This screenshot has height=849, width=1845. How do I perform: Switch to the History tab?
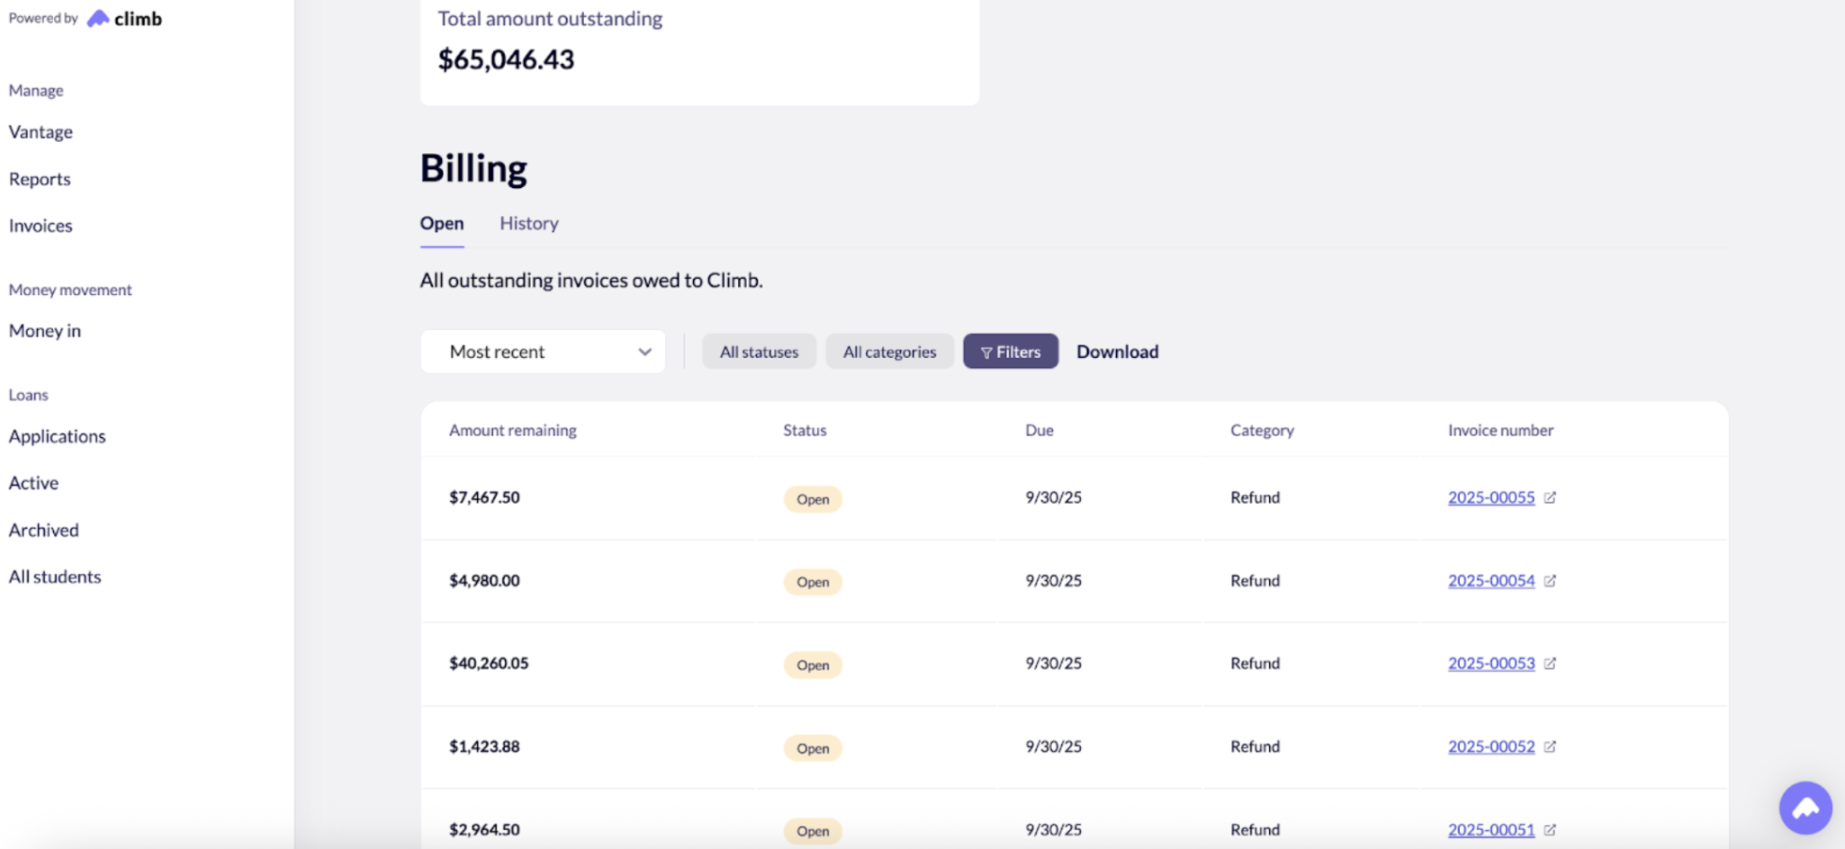tap(529, 223)
